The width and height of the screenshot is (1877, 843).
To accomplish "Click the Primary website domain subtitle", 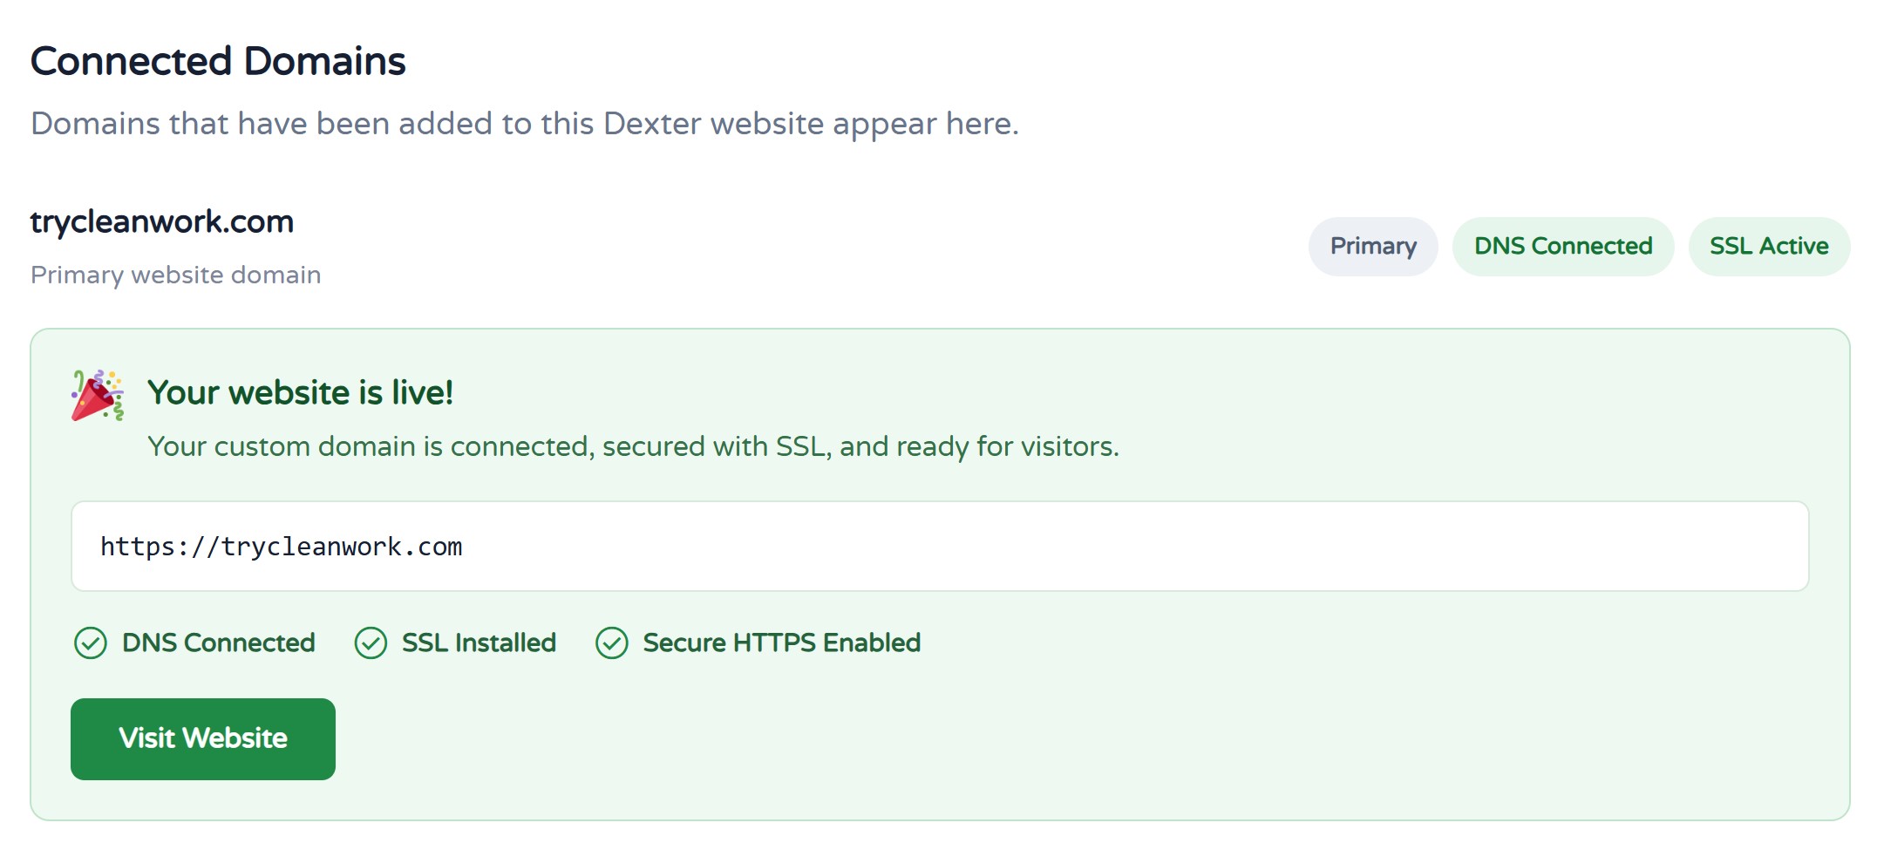I will pyautogui.click(x=176, y=275).
